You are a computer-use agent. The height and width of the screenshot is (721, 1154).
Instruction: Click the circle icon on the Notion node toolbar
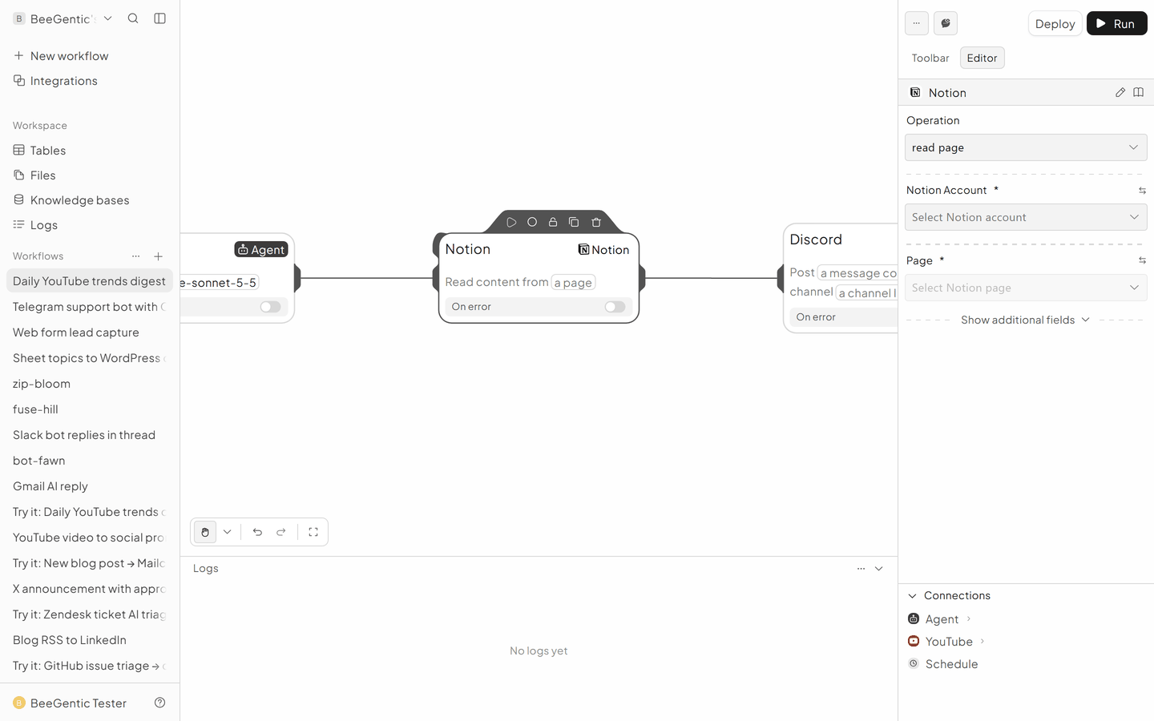click(532, 222)
